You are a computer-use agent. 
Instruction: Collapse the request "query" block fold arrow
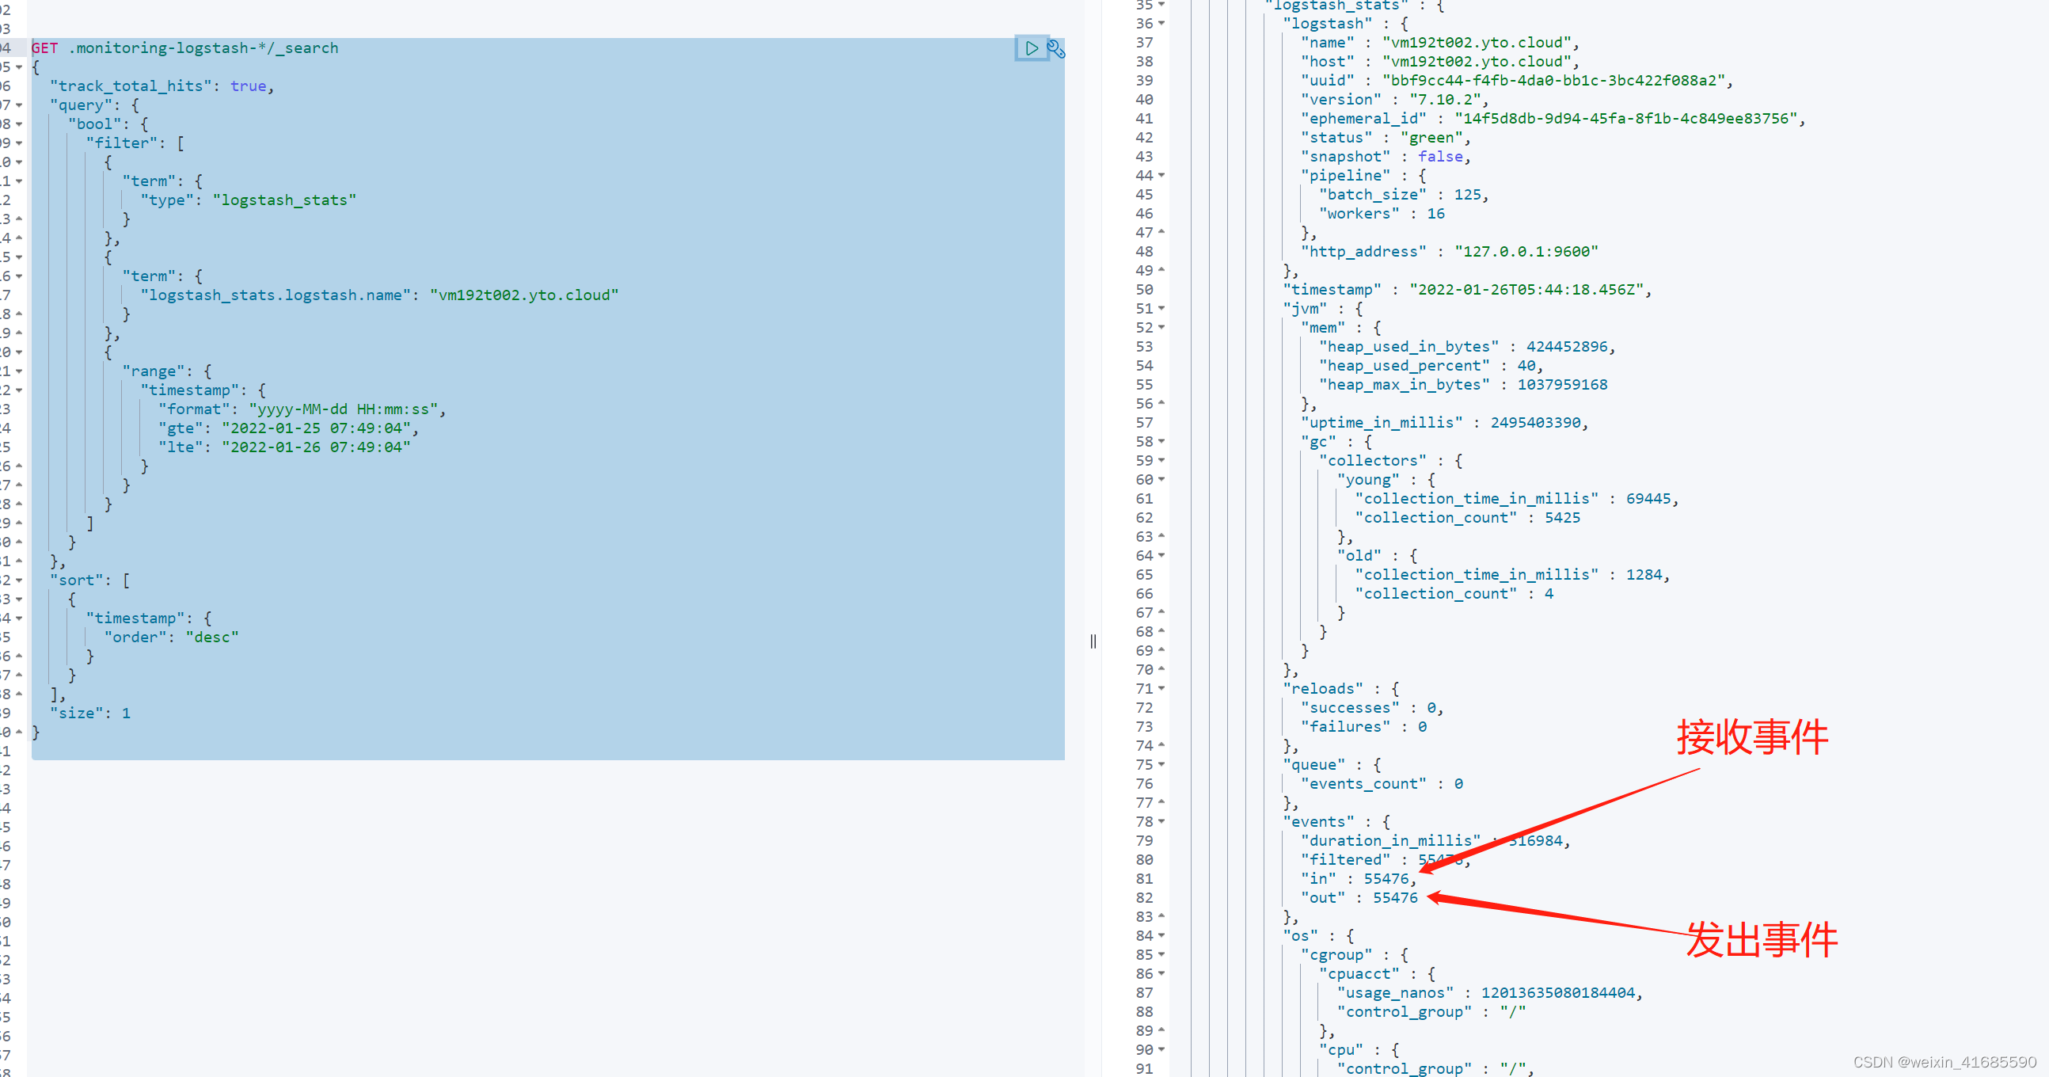click(x=19, y=105)
